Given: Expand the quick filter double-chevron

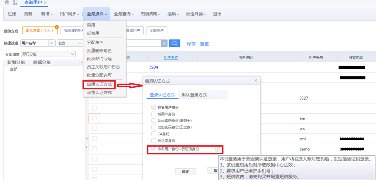Looking at the screenshot, I should [x=164, y=43].
